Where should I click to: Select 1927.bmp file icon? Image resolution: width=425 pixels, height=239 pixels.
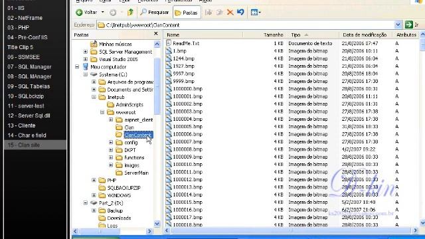(169, 66)
